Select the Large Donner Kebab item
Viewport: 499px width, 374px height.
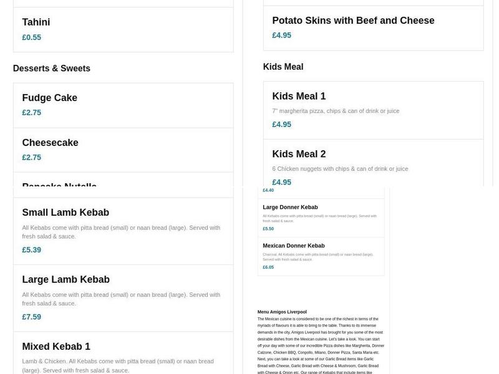[290, 207]
